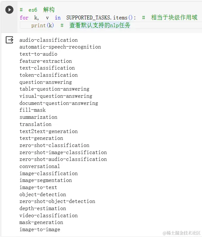The width and height of the screenshot is (202, 237).
Task: Run the code cell with play button
Action: coord(9,10)
